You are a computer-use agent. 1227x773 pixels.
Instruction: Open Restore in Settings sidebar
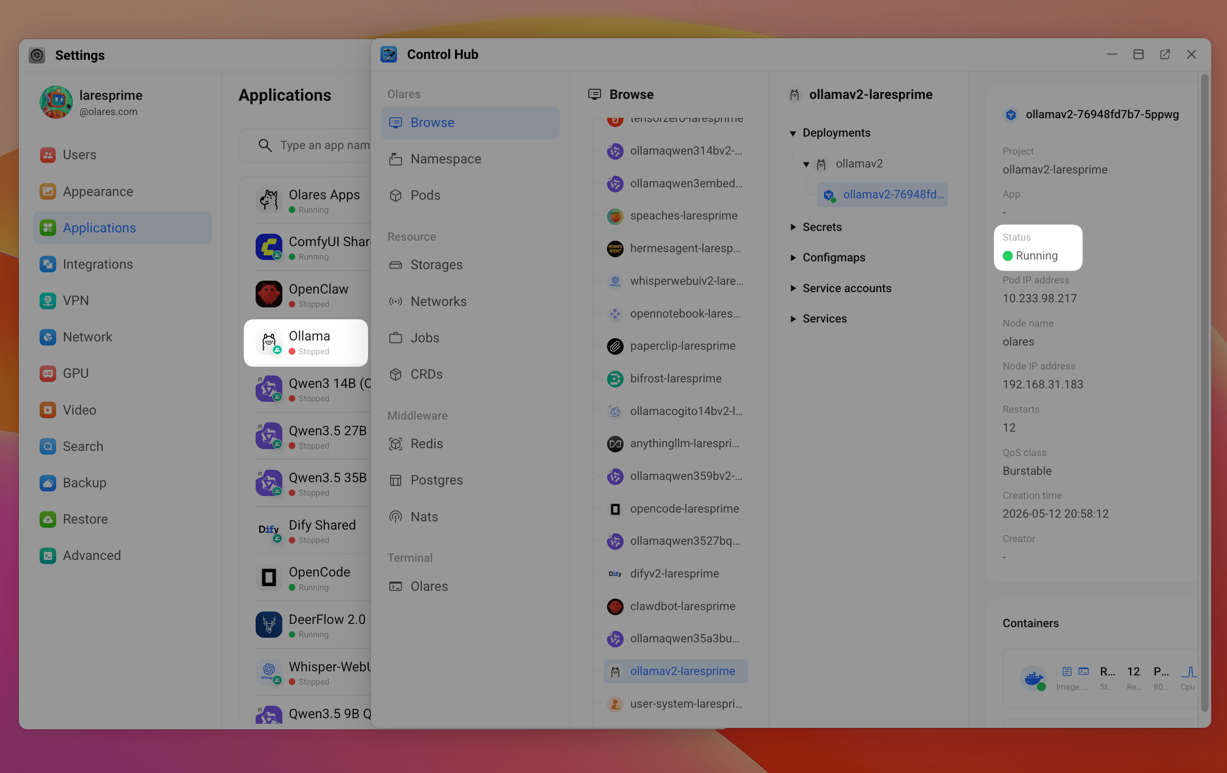[x=123, y=519]
